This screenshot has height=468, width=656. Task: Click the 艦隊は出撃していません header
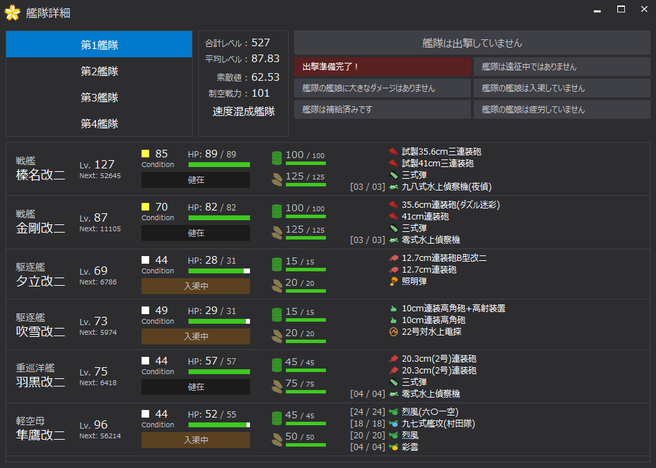pyautogui.click(x=472, y=43)
